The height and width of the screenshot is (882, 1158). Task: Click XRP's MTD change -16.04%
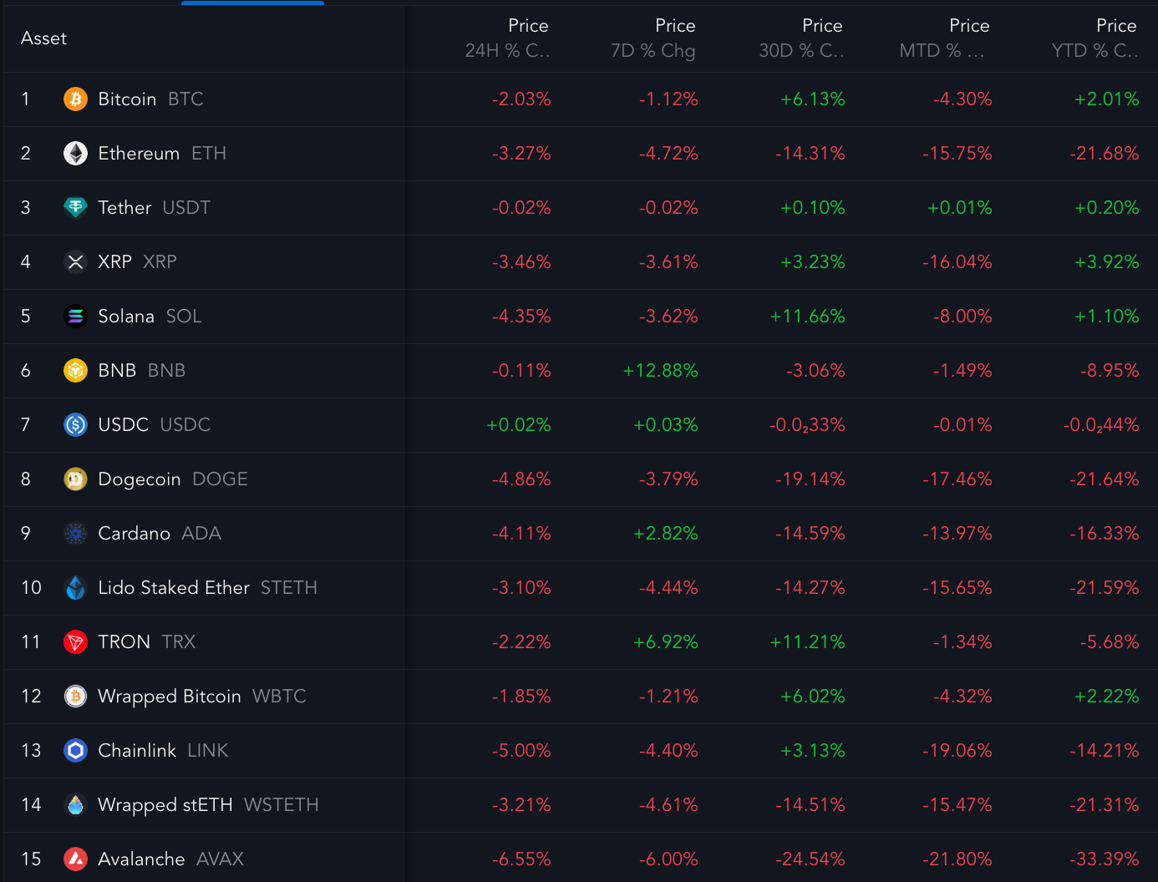click(957, 262)
